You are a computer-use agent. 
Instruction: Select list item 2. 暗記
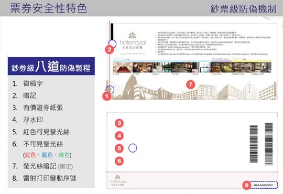pyautogui.click(x=24, y=95)
